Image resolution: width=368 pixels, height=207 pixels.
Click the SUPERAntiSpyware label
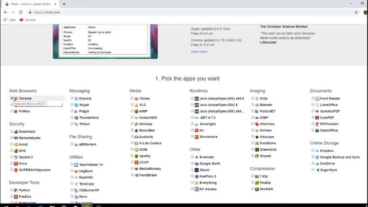(x=34, y=170)
